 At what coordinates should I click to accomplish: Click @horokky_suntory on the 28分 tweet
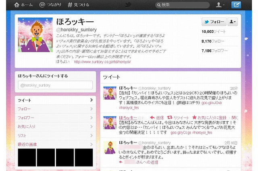point(154,88)
